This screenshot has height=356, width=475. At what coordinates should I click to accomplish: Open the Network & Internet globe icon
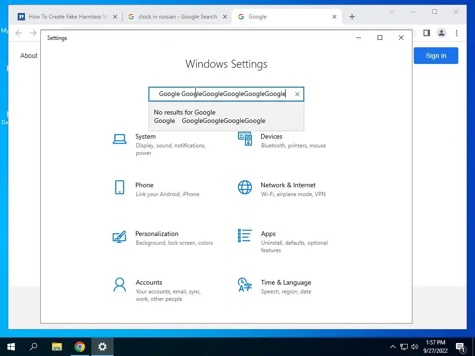245,187
